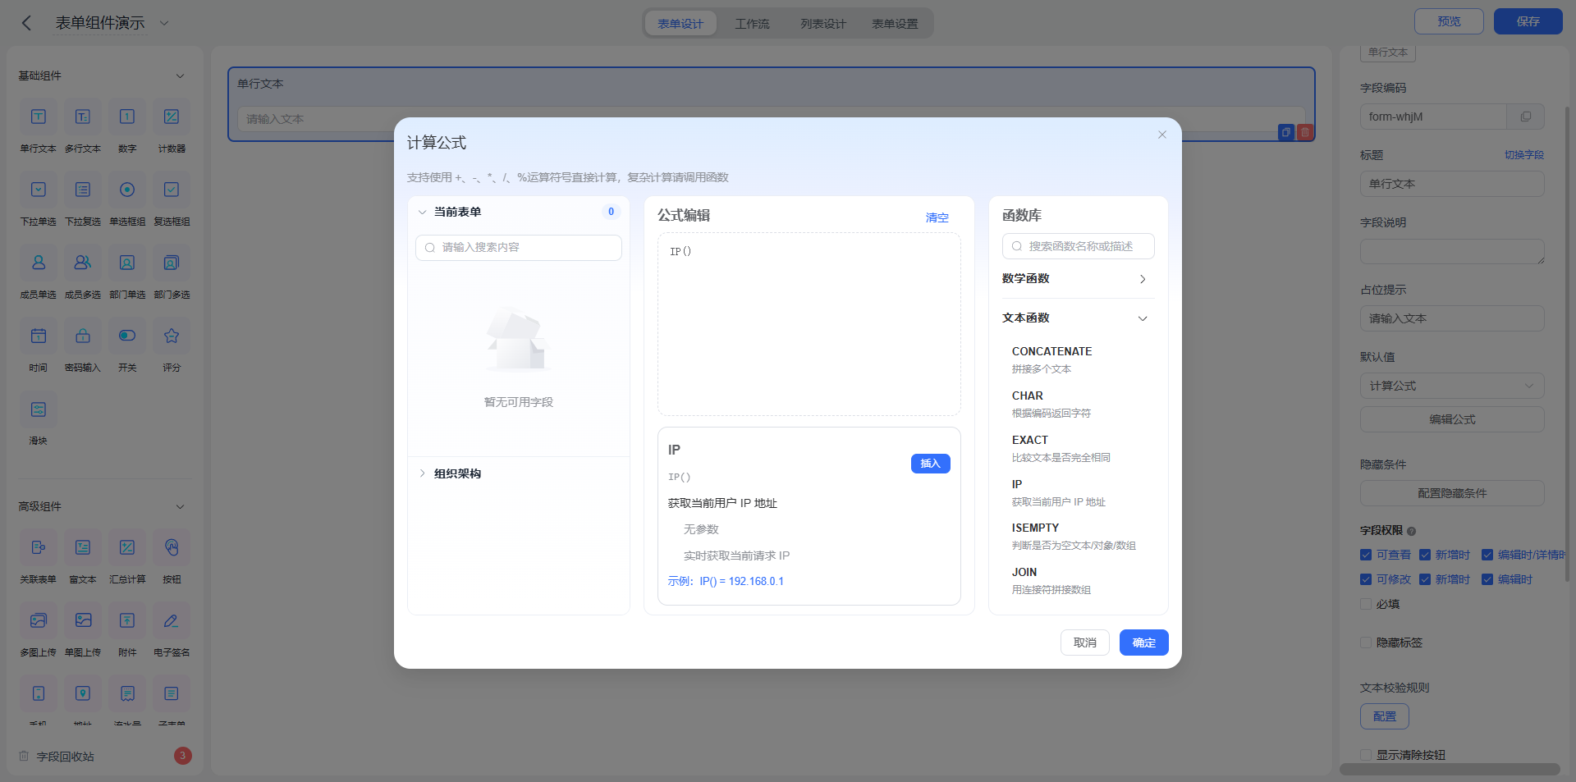
Task: Delete the selected 单行文本 field
Action: tap(1305, 132)
